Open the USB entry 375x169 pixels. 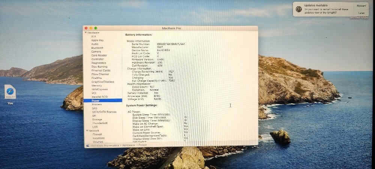95,127
